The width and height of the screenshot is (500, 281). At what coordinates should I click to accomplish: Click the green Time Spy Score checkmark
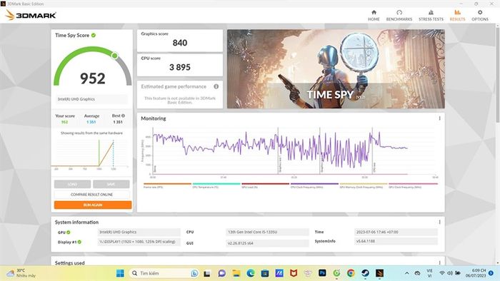(94, 36)
